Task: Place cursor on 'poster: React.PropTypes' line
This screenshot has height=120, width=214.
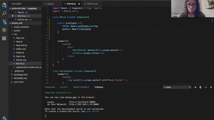Action: pyautogui.click(x=76, y=29)
